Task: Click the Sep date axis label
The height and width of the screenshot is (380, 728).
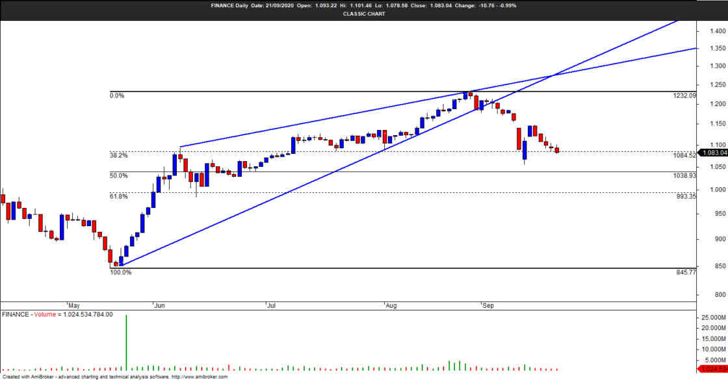Action: (488, 306)
